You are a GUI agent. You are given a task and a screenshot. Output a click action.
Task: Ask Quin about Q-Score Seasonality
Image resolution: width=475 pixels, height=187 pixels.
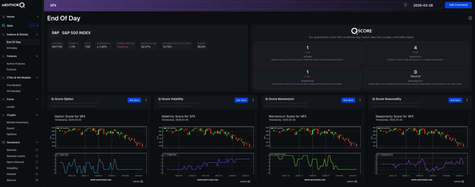pos(455,100)
